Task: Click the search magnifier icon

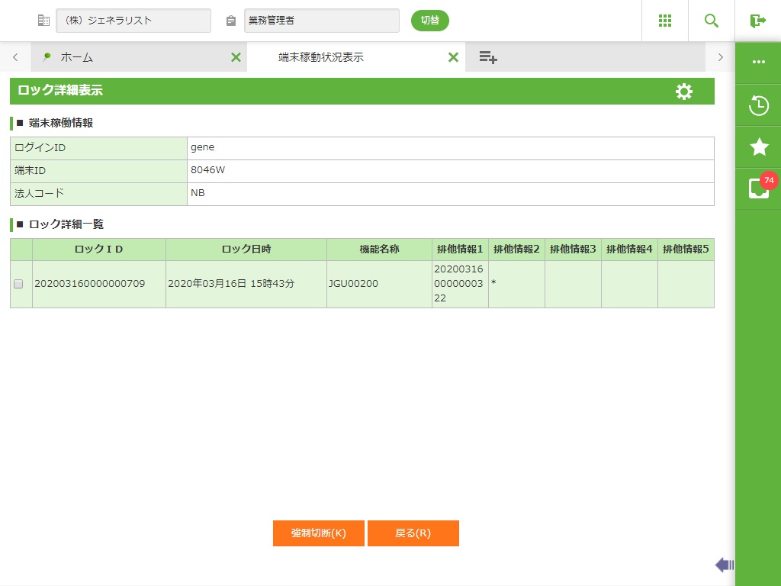Action: [x=712, y=21]
